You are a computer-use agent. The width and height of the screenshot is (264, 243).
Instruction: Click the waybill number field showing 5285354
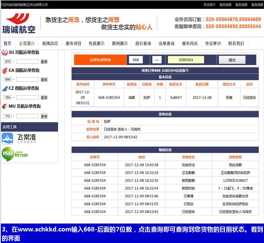pos(186,60)
